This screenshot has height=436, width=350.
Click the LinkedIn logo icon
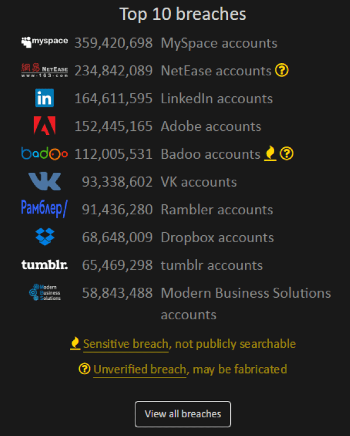[44, 98]
